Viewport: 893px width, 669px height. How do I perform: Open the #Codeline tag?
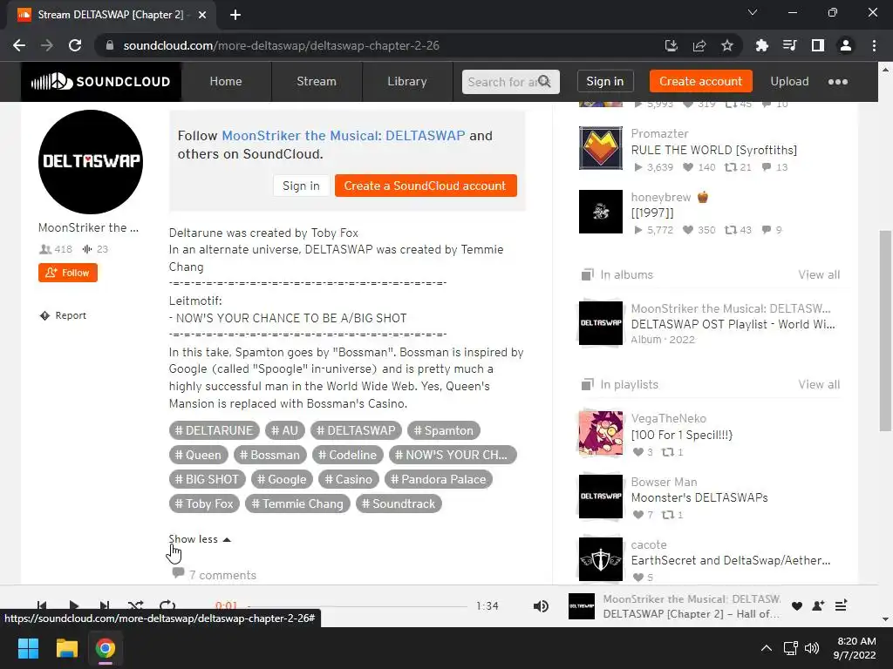347,455
